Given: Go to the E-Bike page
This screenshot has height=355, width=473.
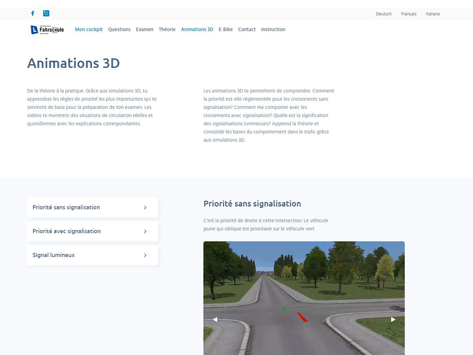Looking at the screenshot, I should [226, 30].
